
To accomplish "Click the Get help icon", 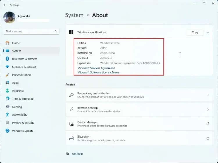I will (x=67, y=154).
